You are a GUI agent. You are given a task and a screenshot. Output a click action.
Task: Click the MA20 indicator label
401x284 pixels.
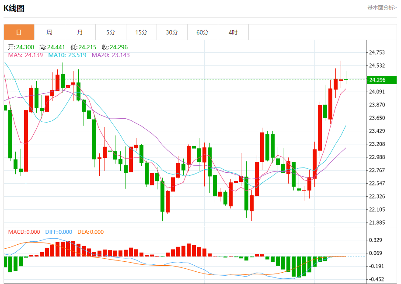point(110,55)
